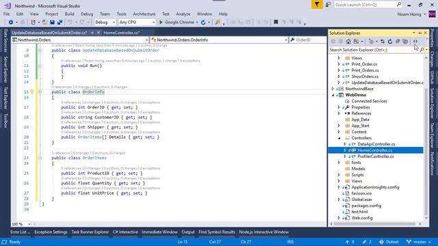This screenshot has width=438, height=246.
Task: Open C# Interactive bottom tab
Action: coord(125,232)
